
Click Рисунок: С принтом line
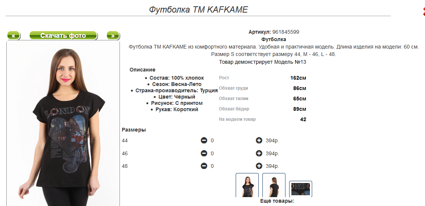(x=177, y=103)
